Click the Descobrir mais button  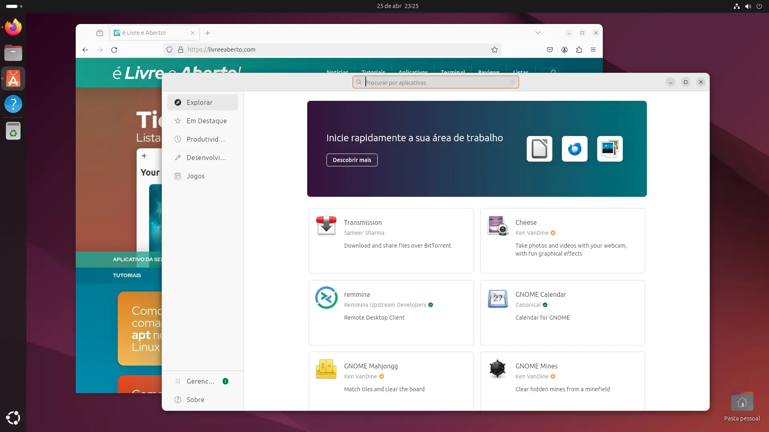click(x=352, y=160)
